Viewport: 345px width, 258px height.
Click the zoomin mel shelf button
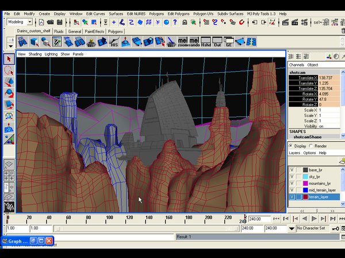click(x=183, y=42)
